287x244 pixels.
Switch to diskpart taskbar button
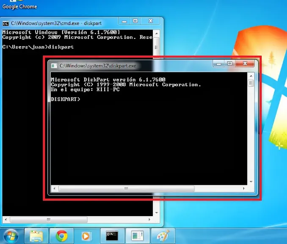click(x=137, y=236)
